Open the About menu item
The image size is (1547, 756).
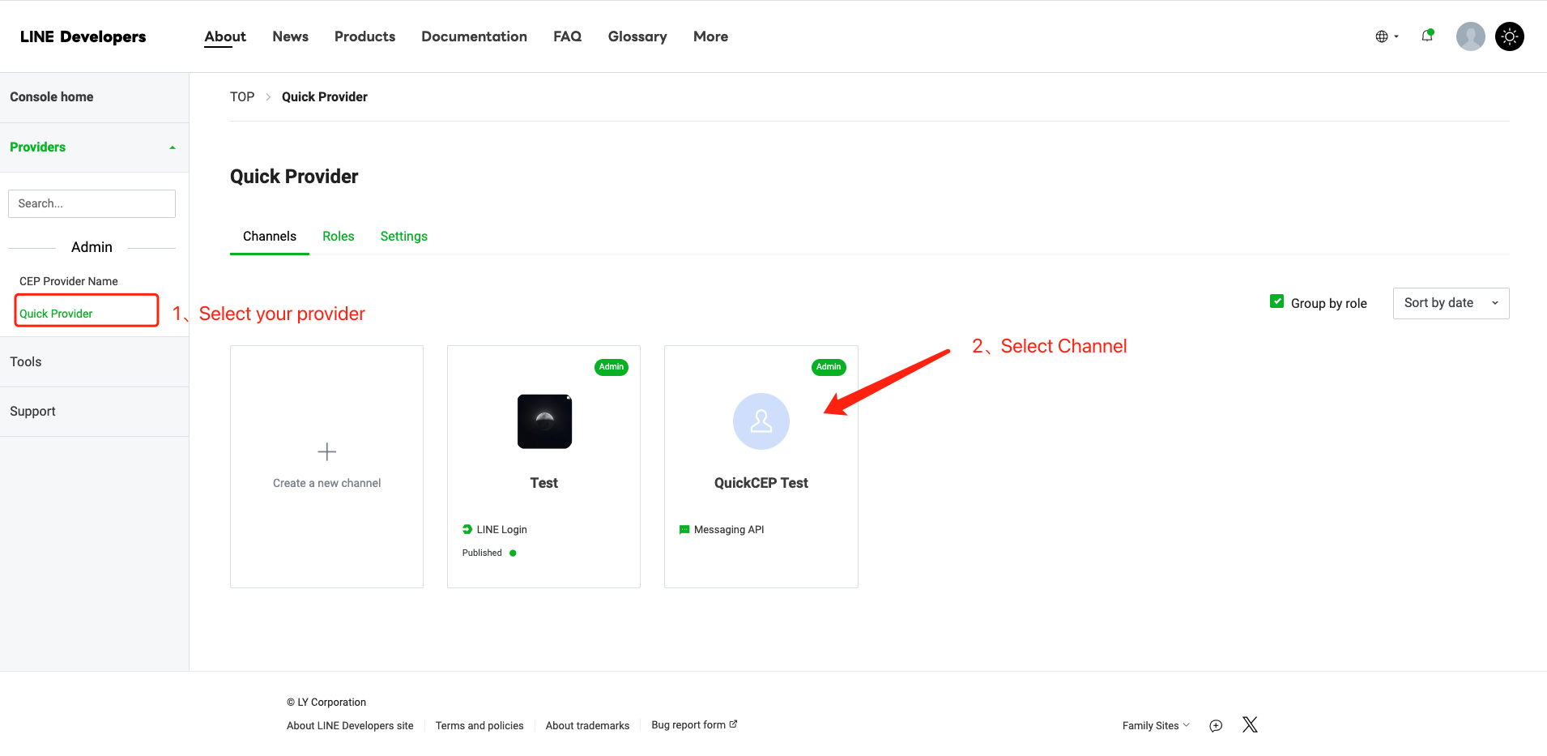point(225,36)
